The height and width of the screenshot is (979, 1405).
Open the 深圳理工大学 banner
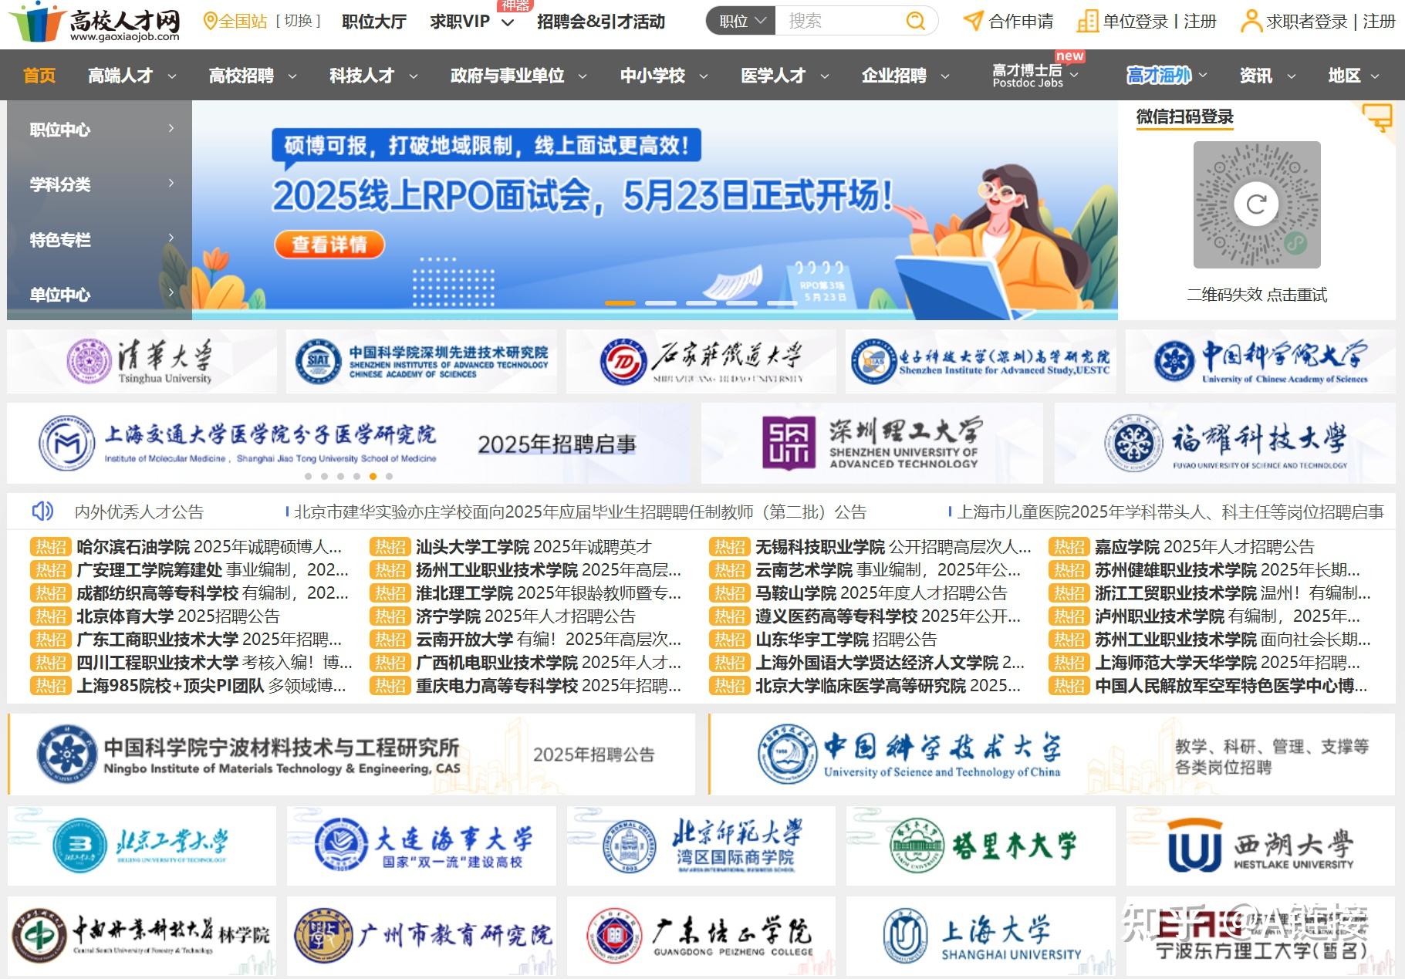pyautogui.click(x=872, y=443)
